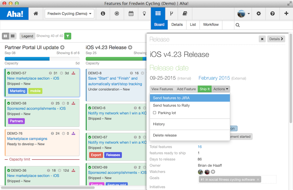The height and width of the screenshot is (190, 293).
Task: Open the February 2015 external date link
Action: coord(214,78)
